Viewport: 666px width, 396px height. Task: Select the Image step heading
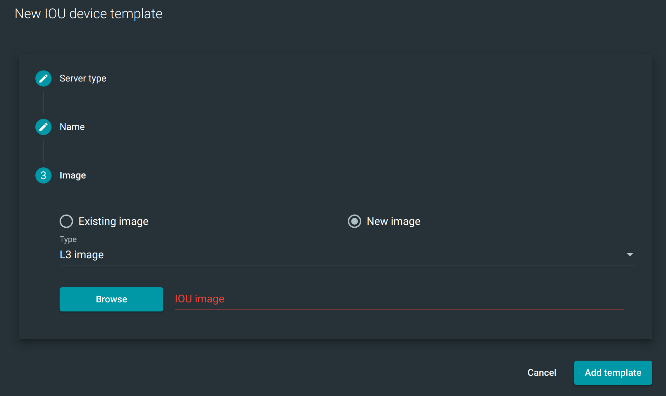[72, 175]
